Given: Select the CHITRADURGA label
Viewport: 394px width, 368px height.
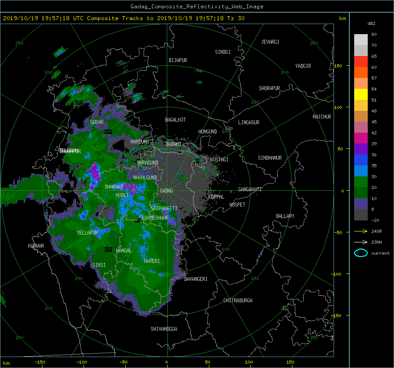Looking at the screenshot, I should click(238, 301).
